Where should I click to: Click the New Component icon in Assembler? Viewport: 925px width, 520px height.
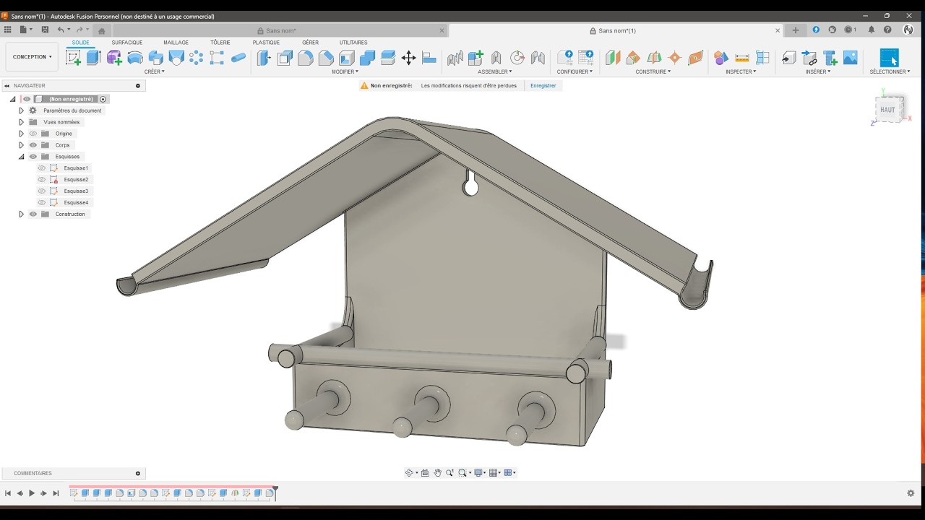pos(476,58)
